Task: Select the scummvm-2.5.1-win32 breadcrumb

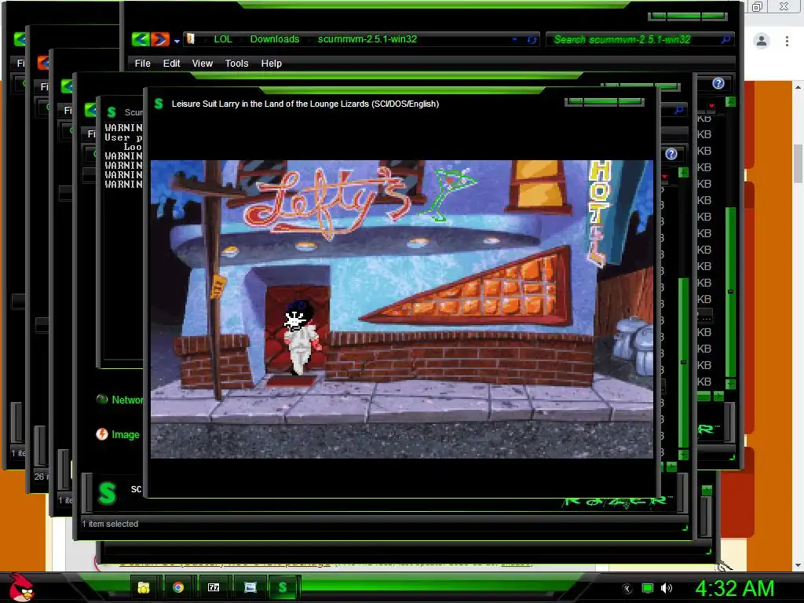Action: pos(367,39)
